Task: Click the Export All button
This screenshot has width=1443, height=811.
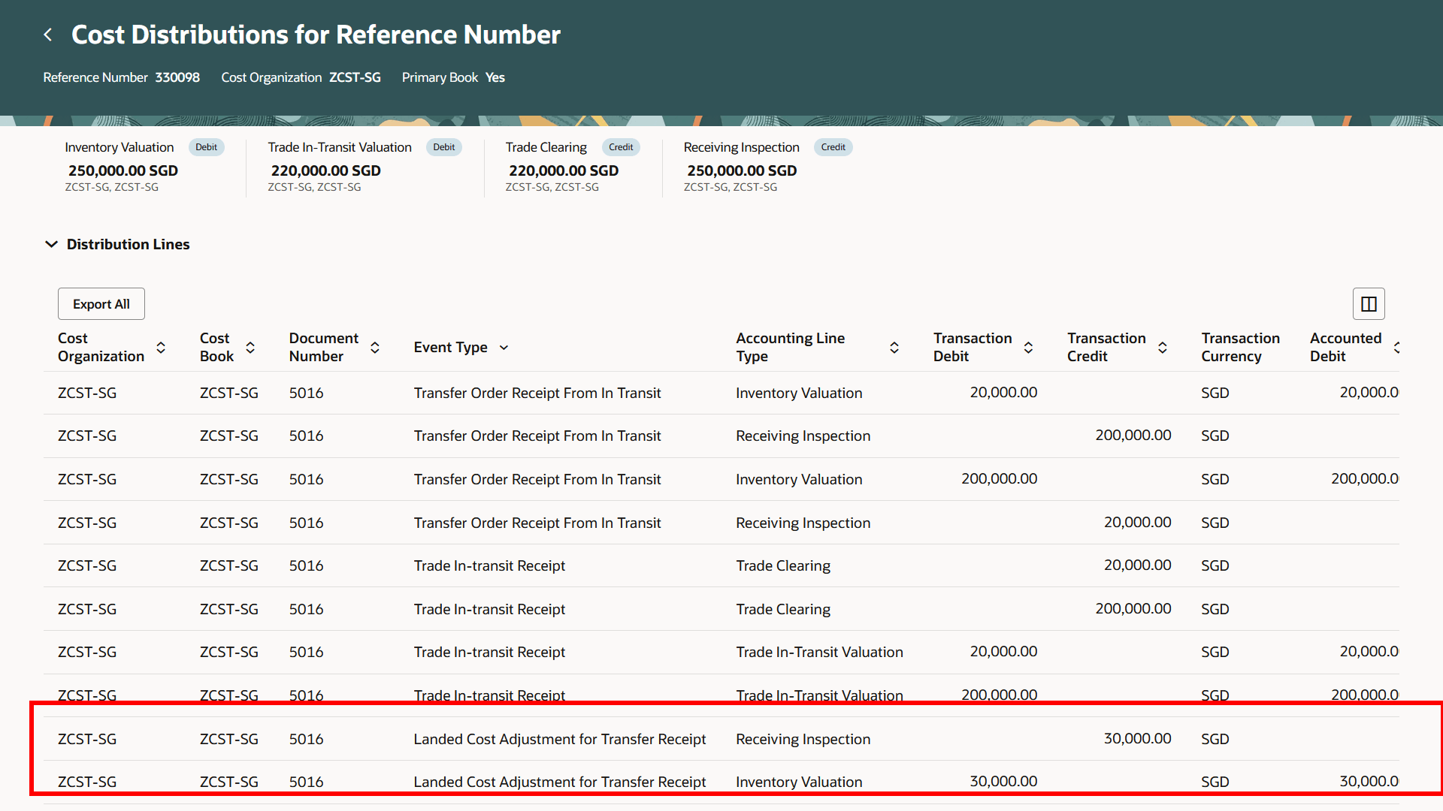Action: coord(101,304)
